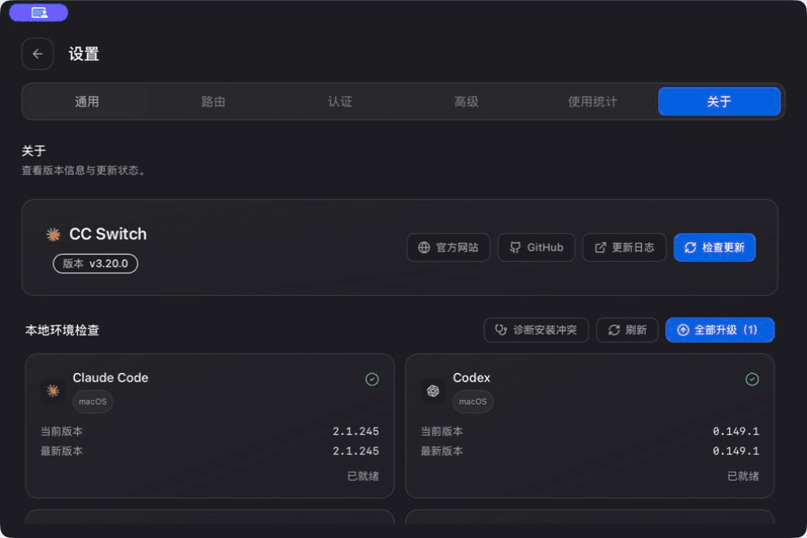Viewport: 807px width, 538px height.
Task: Click the 已就绪 status in Codex card
Action: 743,476
